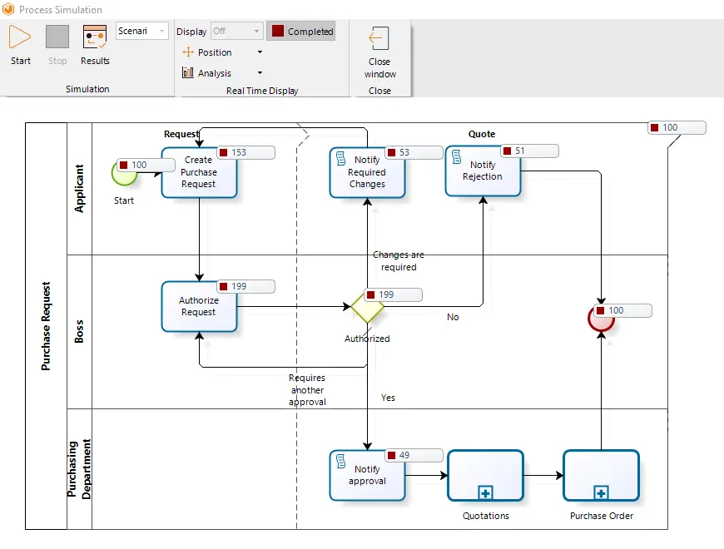Screen dimensions: 724x549
Task: Expand the Quotations subprocess plus marker
Action: (x=485, y=492)
